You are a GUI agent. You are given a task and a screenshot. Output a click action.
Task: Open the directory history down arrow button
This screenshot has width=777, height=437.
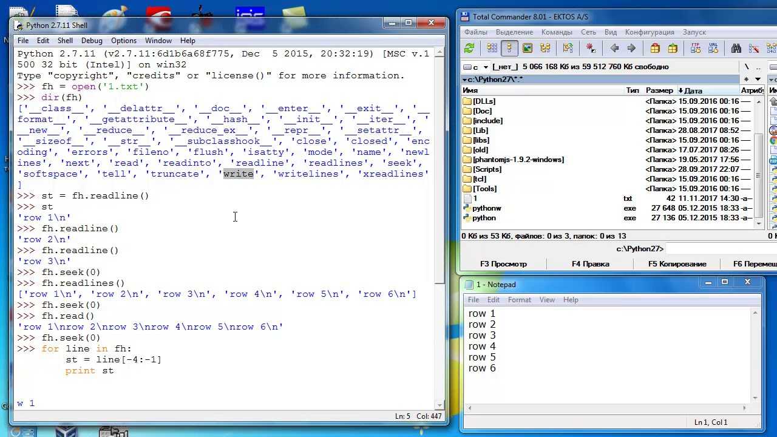click(x=758, y=80)
